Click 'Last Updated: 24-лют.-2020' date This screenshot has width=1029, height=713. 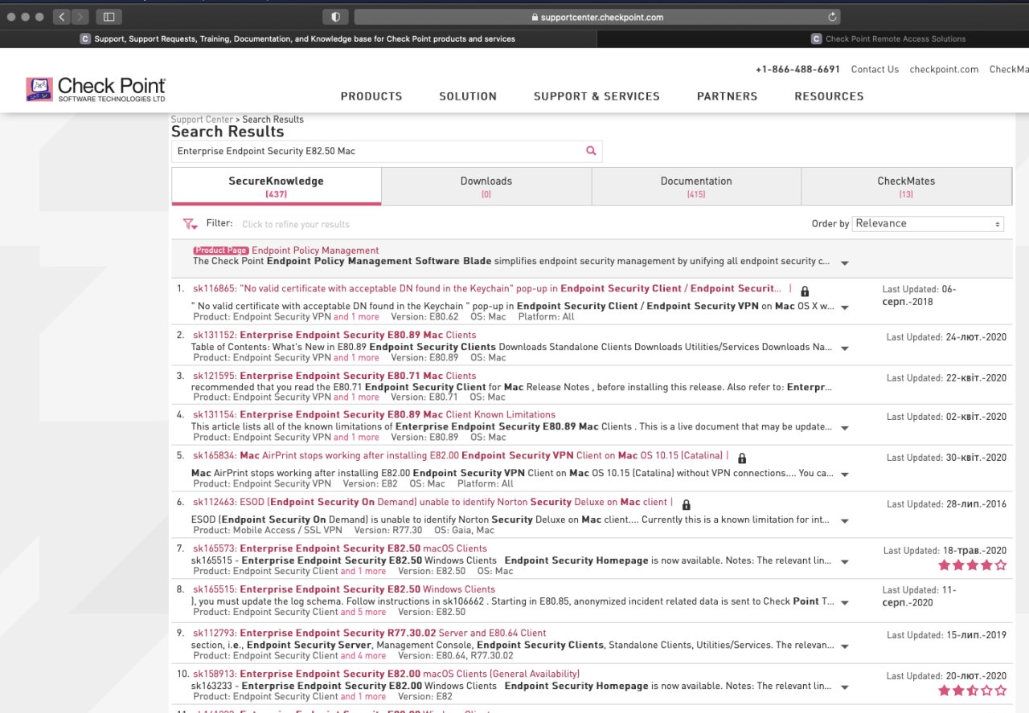[x=946, y=338]
